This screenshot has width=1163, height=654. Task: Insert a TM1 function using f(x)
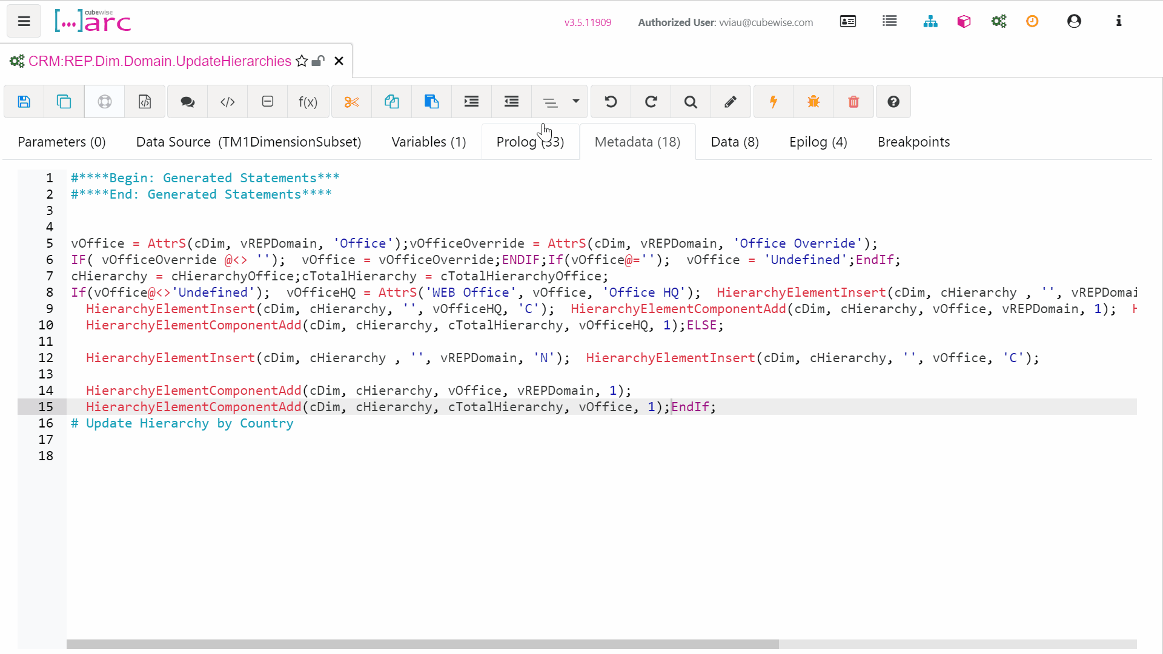308,101
